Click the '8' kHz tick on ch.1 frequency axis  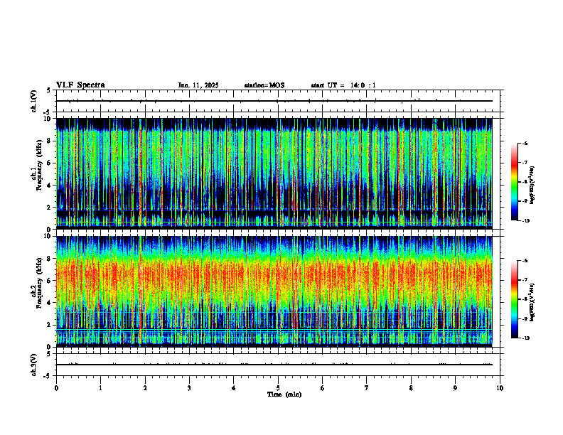tap(50, 141)
